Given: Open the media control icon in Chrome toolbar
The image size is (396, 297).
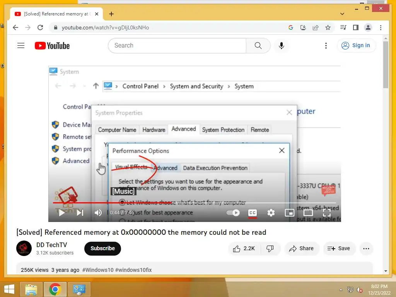Looking at the screenshot, I should pyautogui.click(x=343, y=27).
